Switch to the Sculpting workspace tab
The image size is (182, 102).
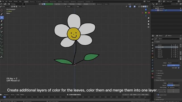pyautogui.click(x=39, y=2)
